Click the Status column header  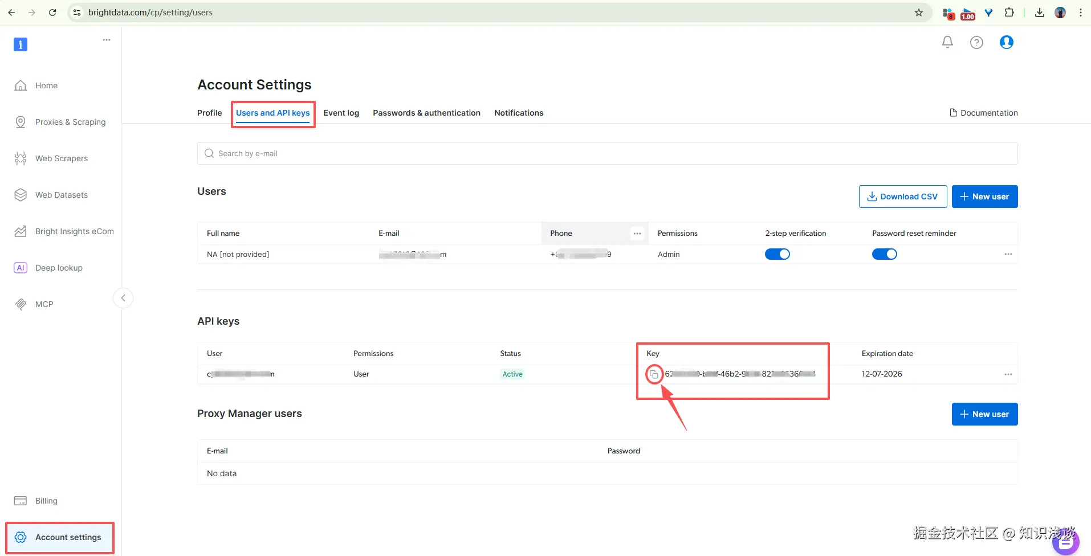point(511,354)
